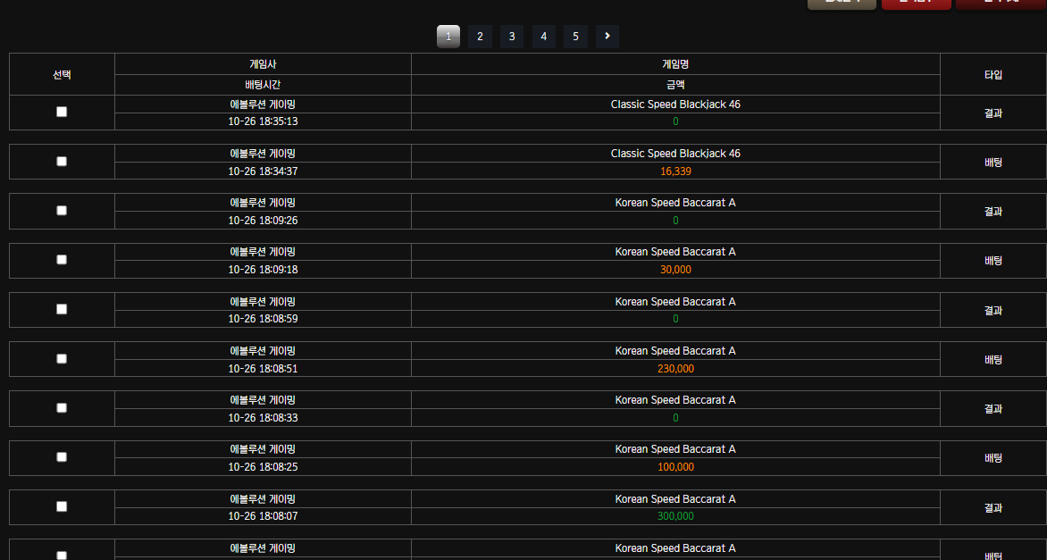Select the checkbox beside the 230,000 bet
Image resolution: width=1047 pixels, height=560 pixels.
click(x=62, y=359)
